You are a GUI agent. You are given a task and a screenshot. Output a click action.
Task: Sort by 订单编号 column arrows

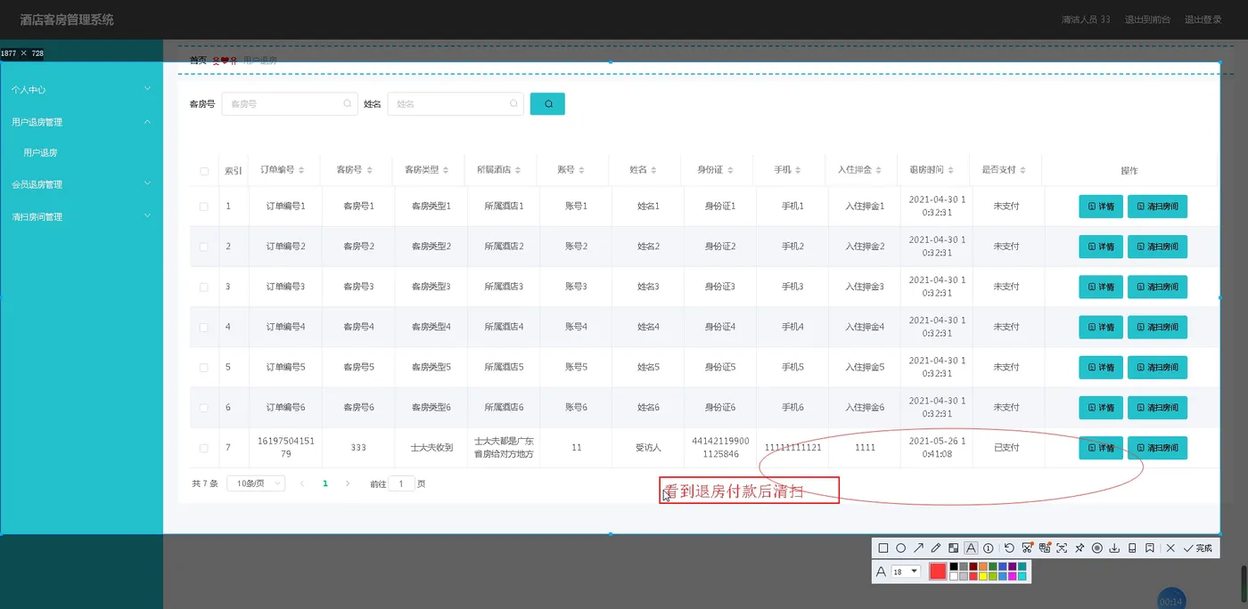tap(301, 170)
